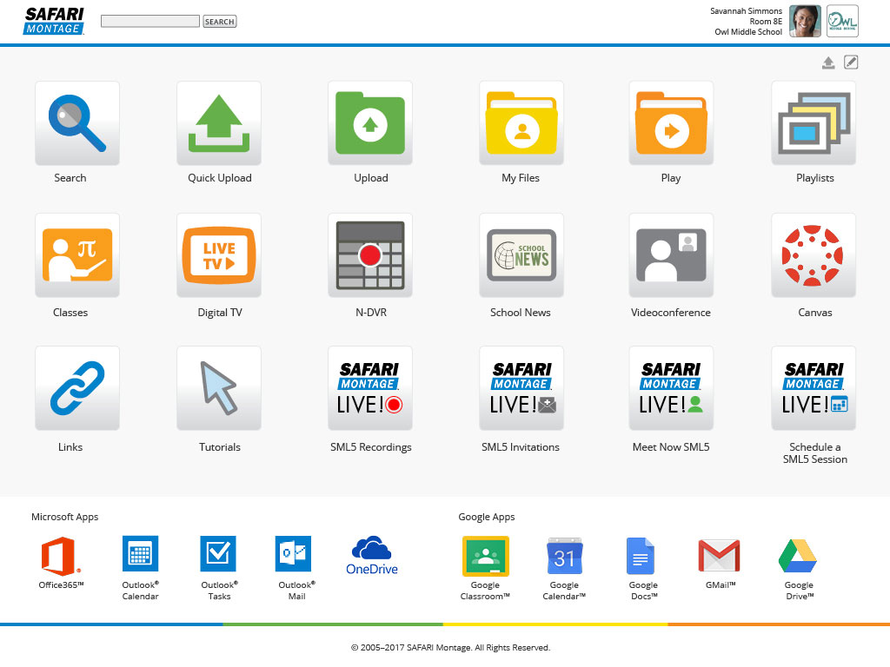Open School News

(x=521, y=255)
